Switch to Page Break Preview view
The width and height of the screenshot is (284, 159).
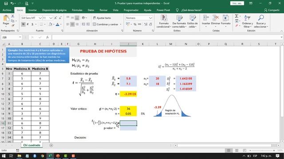coord(245,150)
